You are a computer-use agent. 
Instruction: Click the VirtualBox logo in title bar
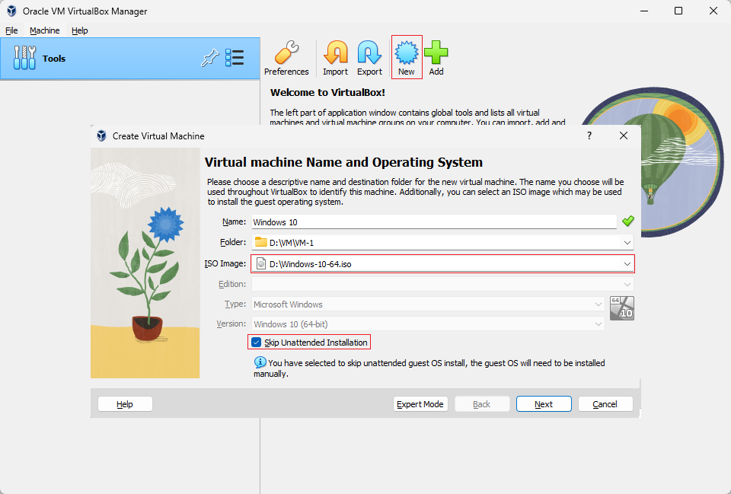(x=11, y=11)
